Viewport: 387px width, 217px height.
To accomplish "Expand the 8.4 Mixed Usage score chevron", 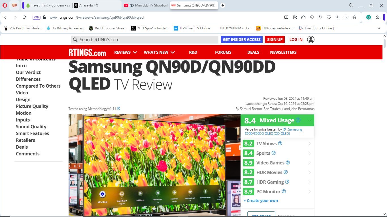I will coord(309,120).
